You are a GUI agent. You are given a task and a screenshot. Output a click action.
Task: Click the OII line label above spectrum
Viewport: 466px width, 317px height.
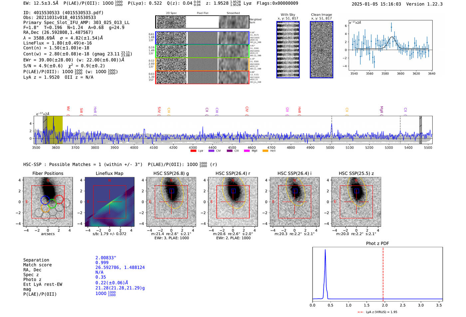[287, 110]
